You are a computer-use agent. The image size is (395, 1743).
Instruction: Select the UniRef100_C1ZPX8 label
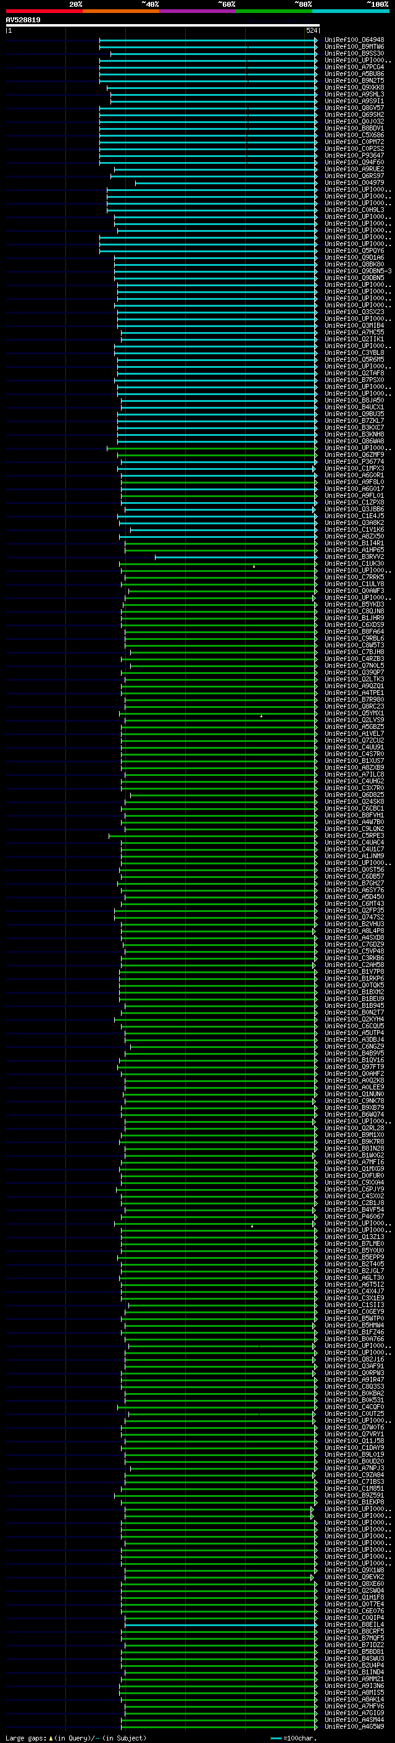[x=354, y=502]
